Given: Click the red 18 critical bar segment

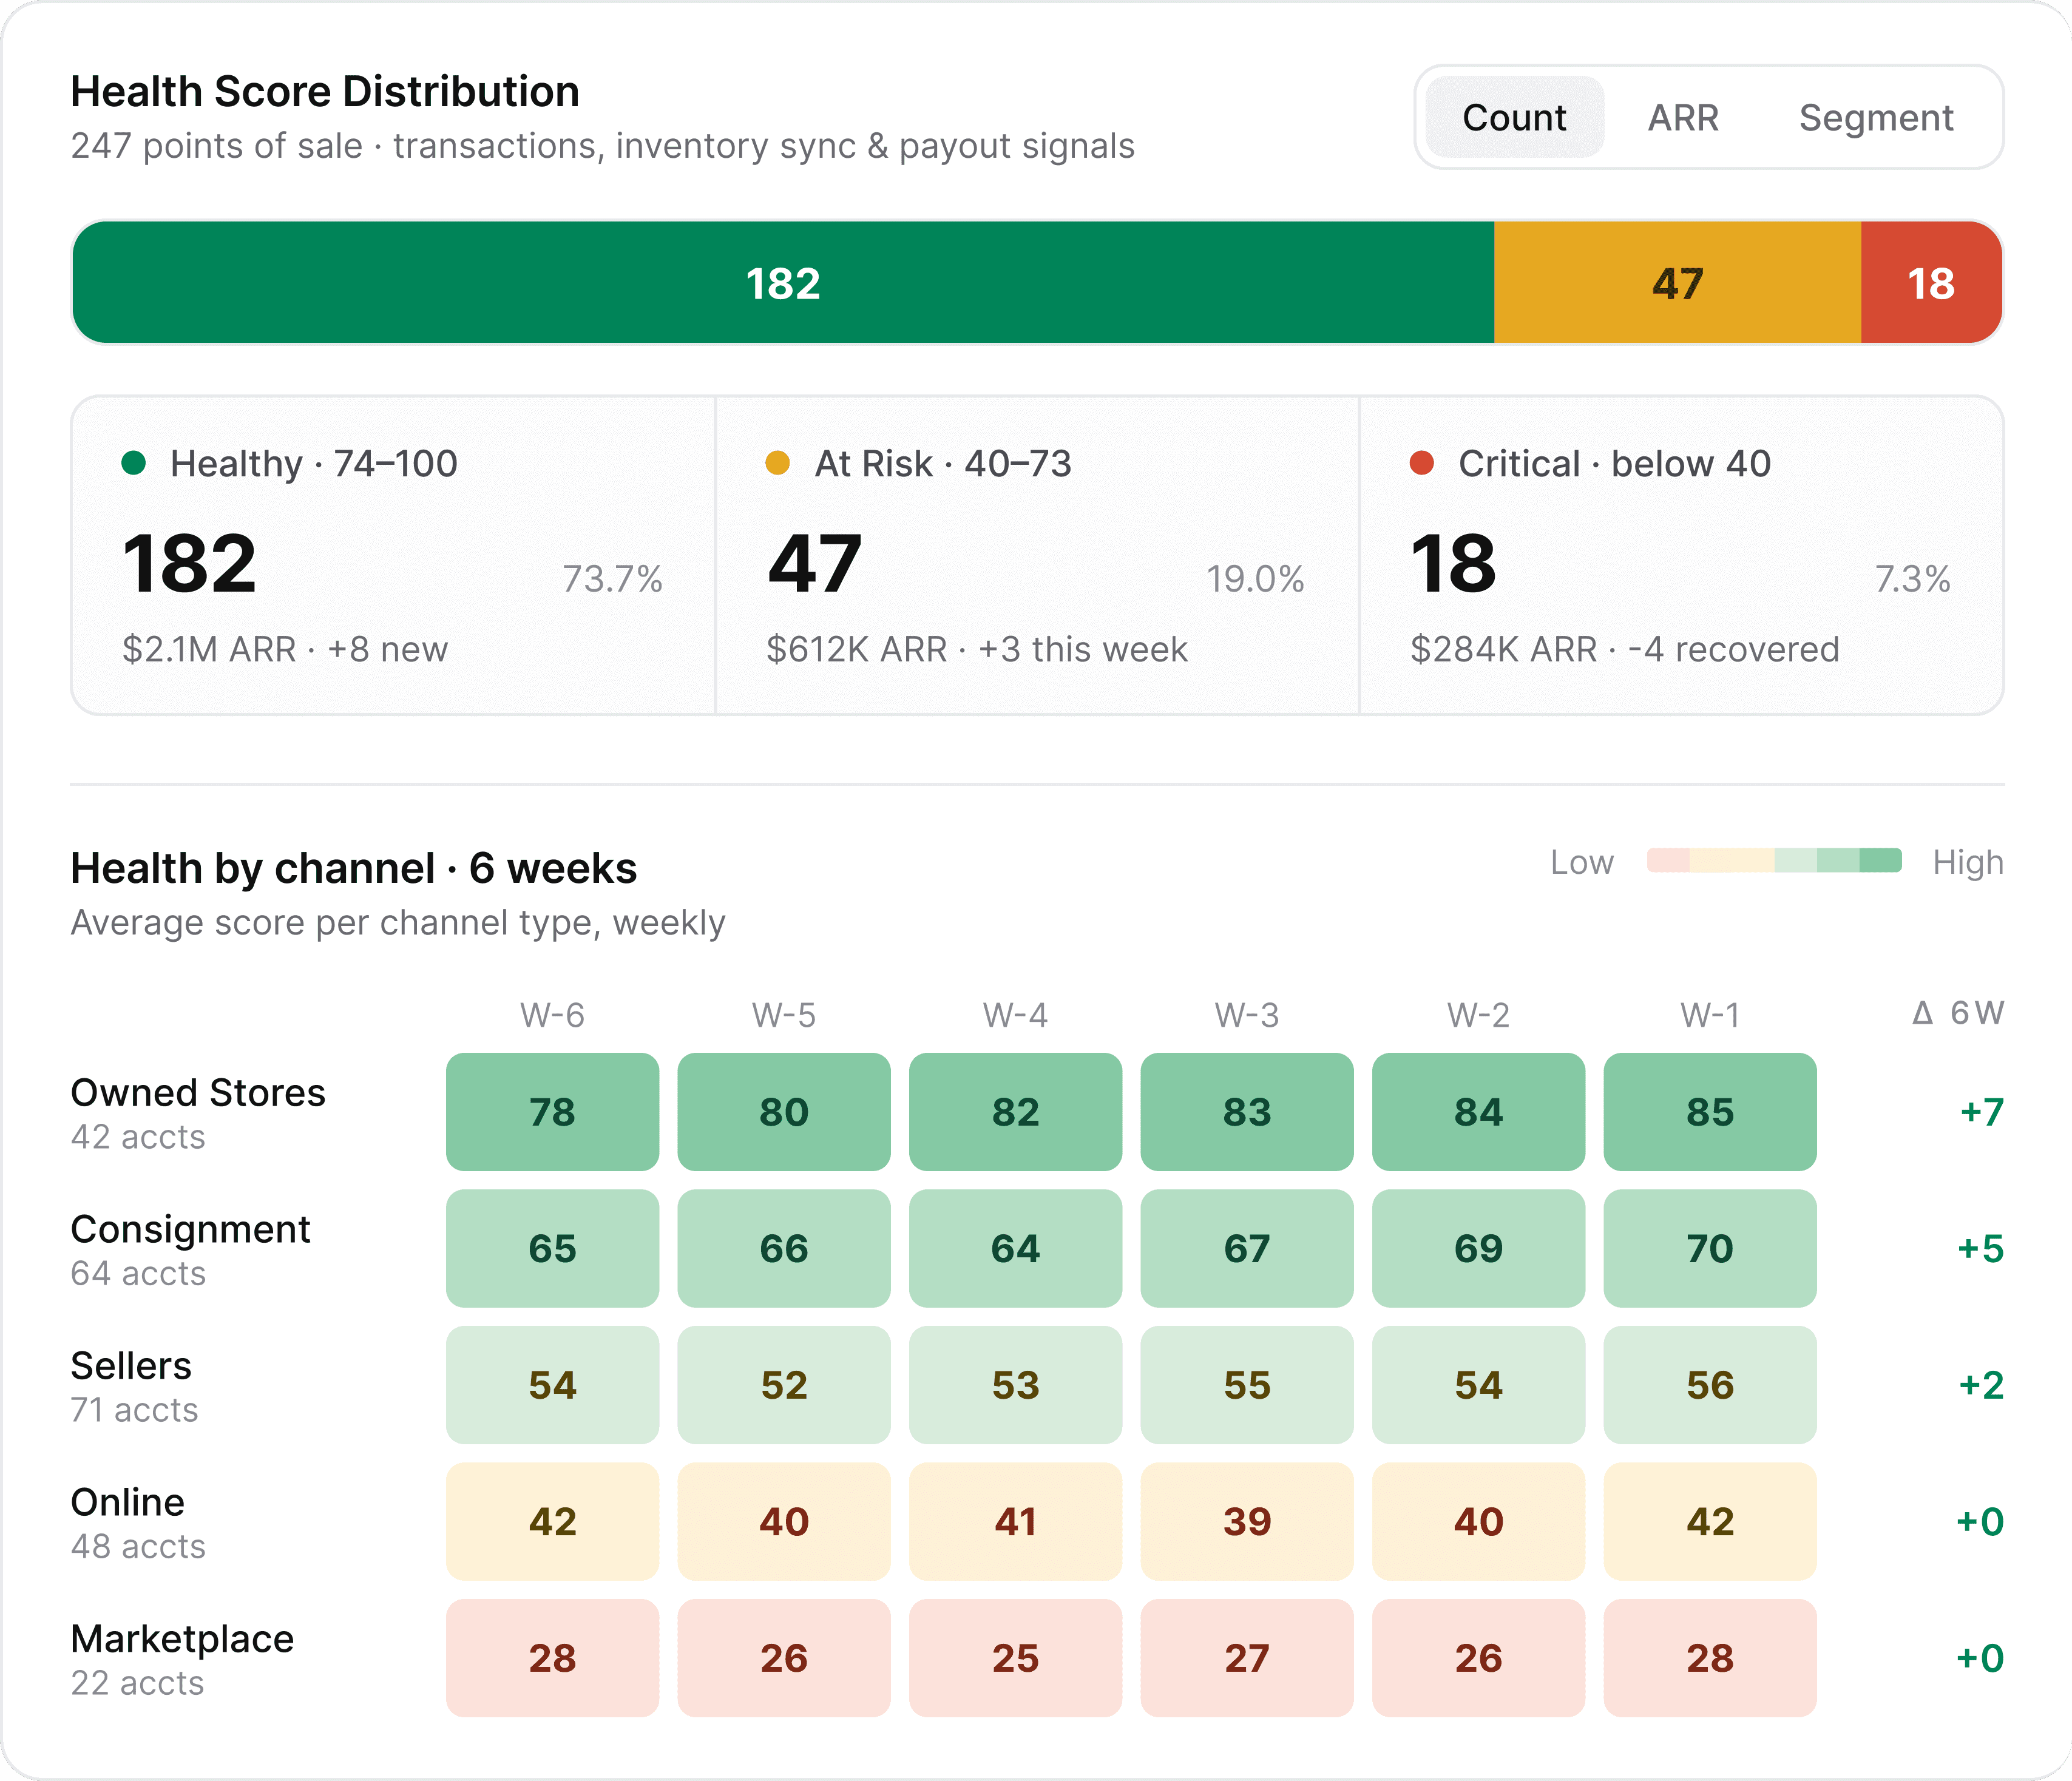Looking at the screenshot, I should click(x=1930, y=283).
